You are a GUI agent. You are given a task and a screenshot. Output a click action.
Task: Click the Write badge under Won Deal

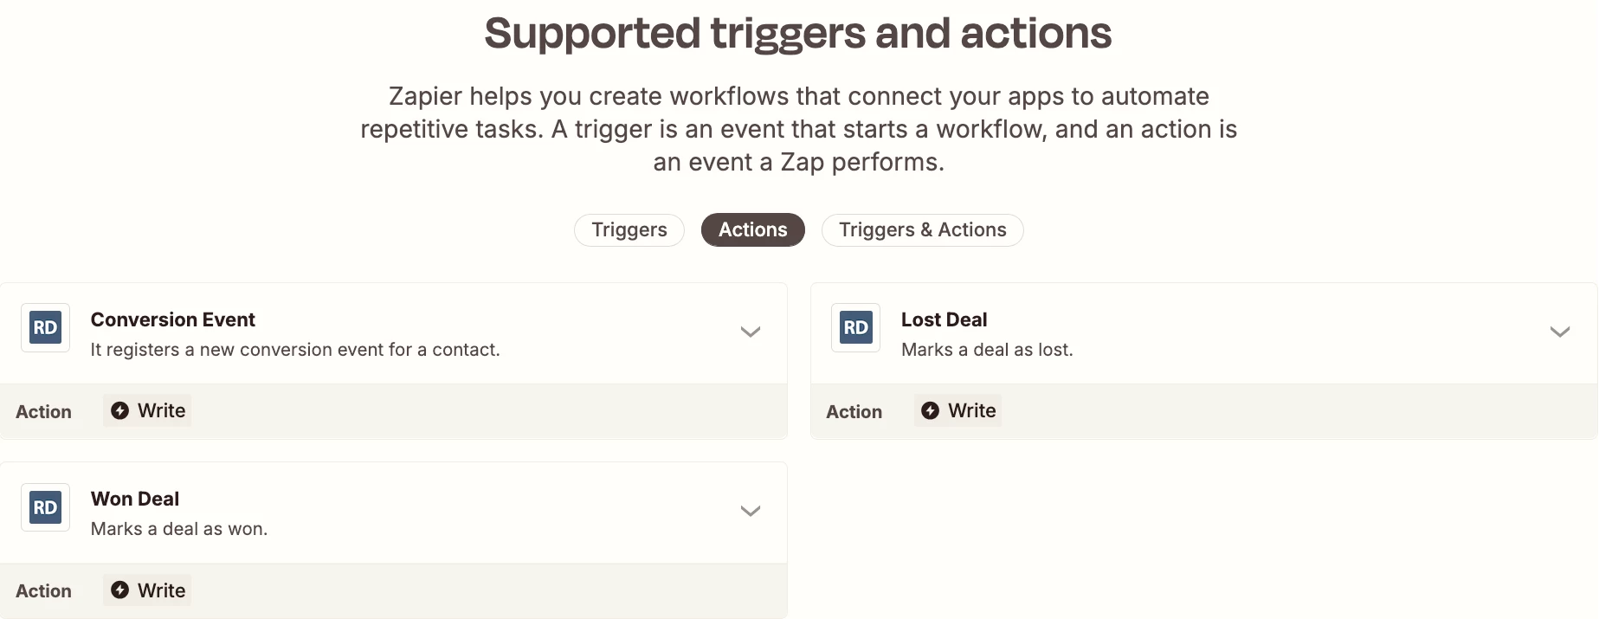tap(148, 590)
